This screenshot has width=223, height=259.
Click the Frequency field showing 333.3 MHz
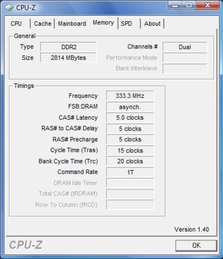click(x=130, y=96)
